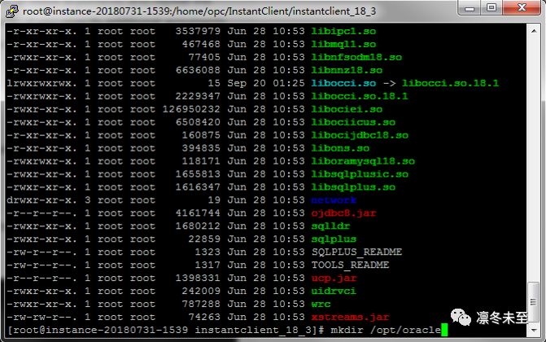Screen dimensions: 546x342
Task: Select the libsqlplus.so filename
Action: tap(353, 187)
